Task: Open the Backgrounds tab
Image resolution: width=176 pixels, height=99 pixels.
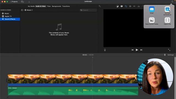Action: tap(56, 6)
